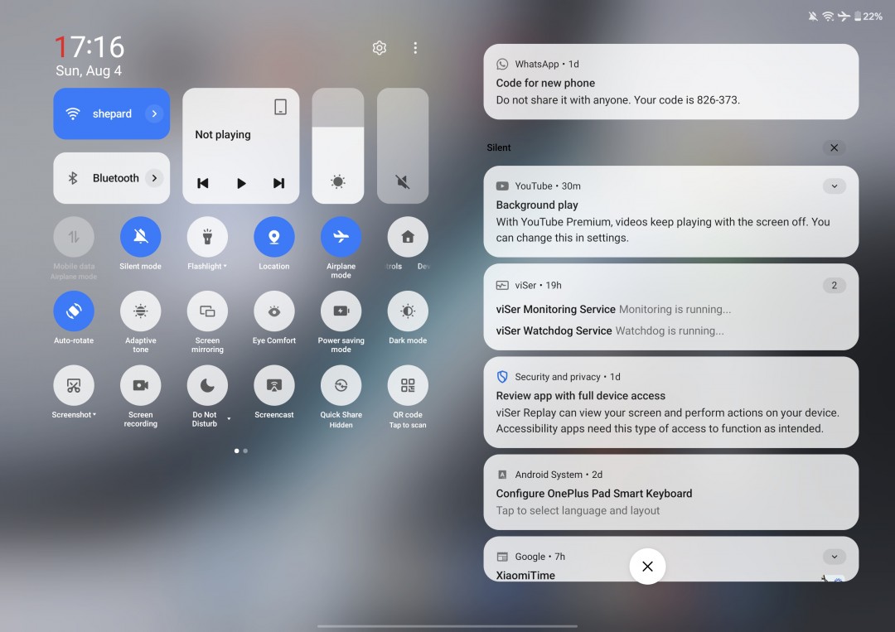This screenshot has width=895, height=632.
Task: Open the QR code scanner tile
Action: [408, 385]
